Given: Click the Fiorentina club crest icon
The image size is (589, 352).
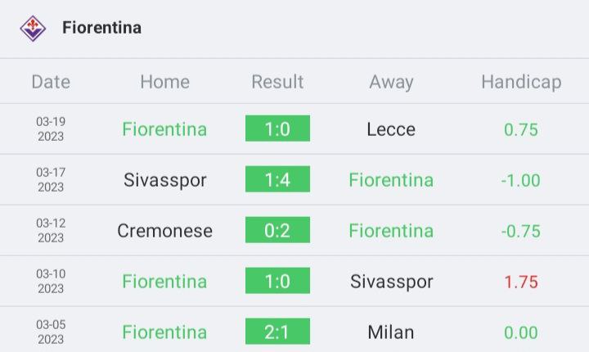Looking at the screenshot, I should (33, 28).
